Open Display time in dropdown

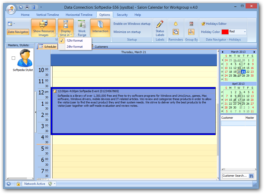click(x=66, y=28)
